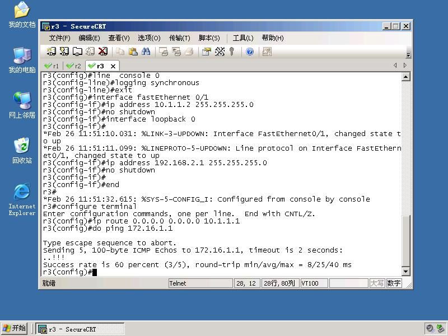Click the 28, 12 cursor position field
The height and width of the screenshot is (336, 448).
[247, 283]
